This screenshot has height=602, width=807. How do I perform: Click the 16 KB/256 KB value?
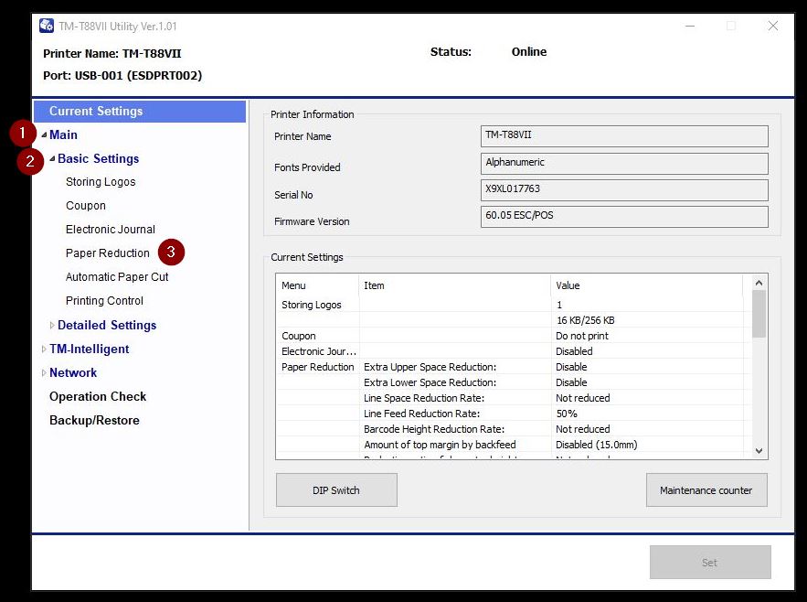point(586,320)
